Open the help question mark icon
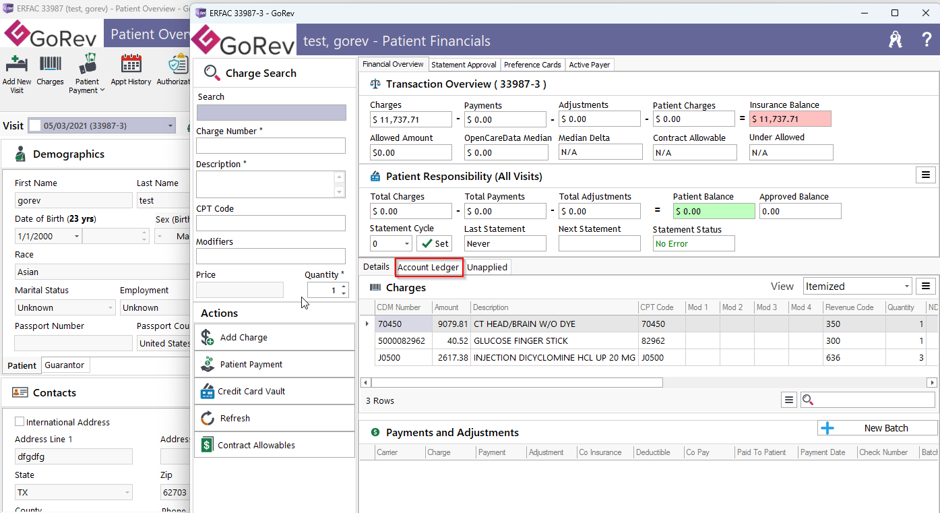This screenshot has width=940, height=513. 927,40
